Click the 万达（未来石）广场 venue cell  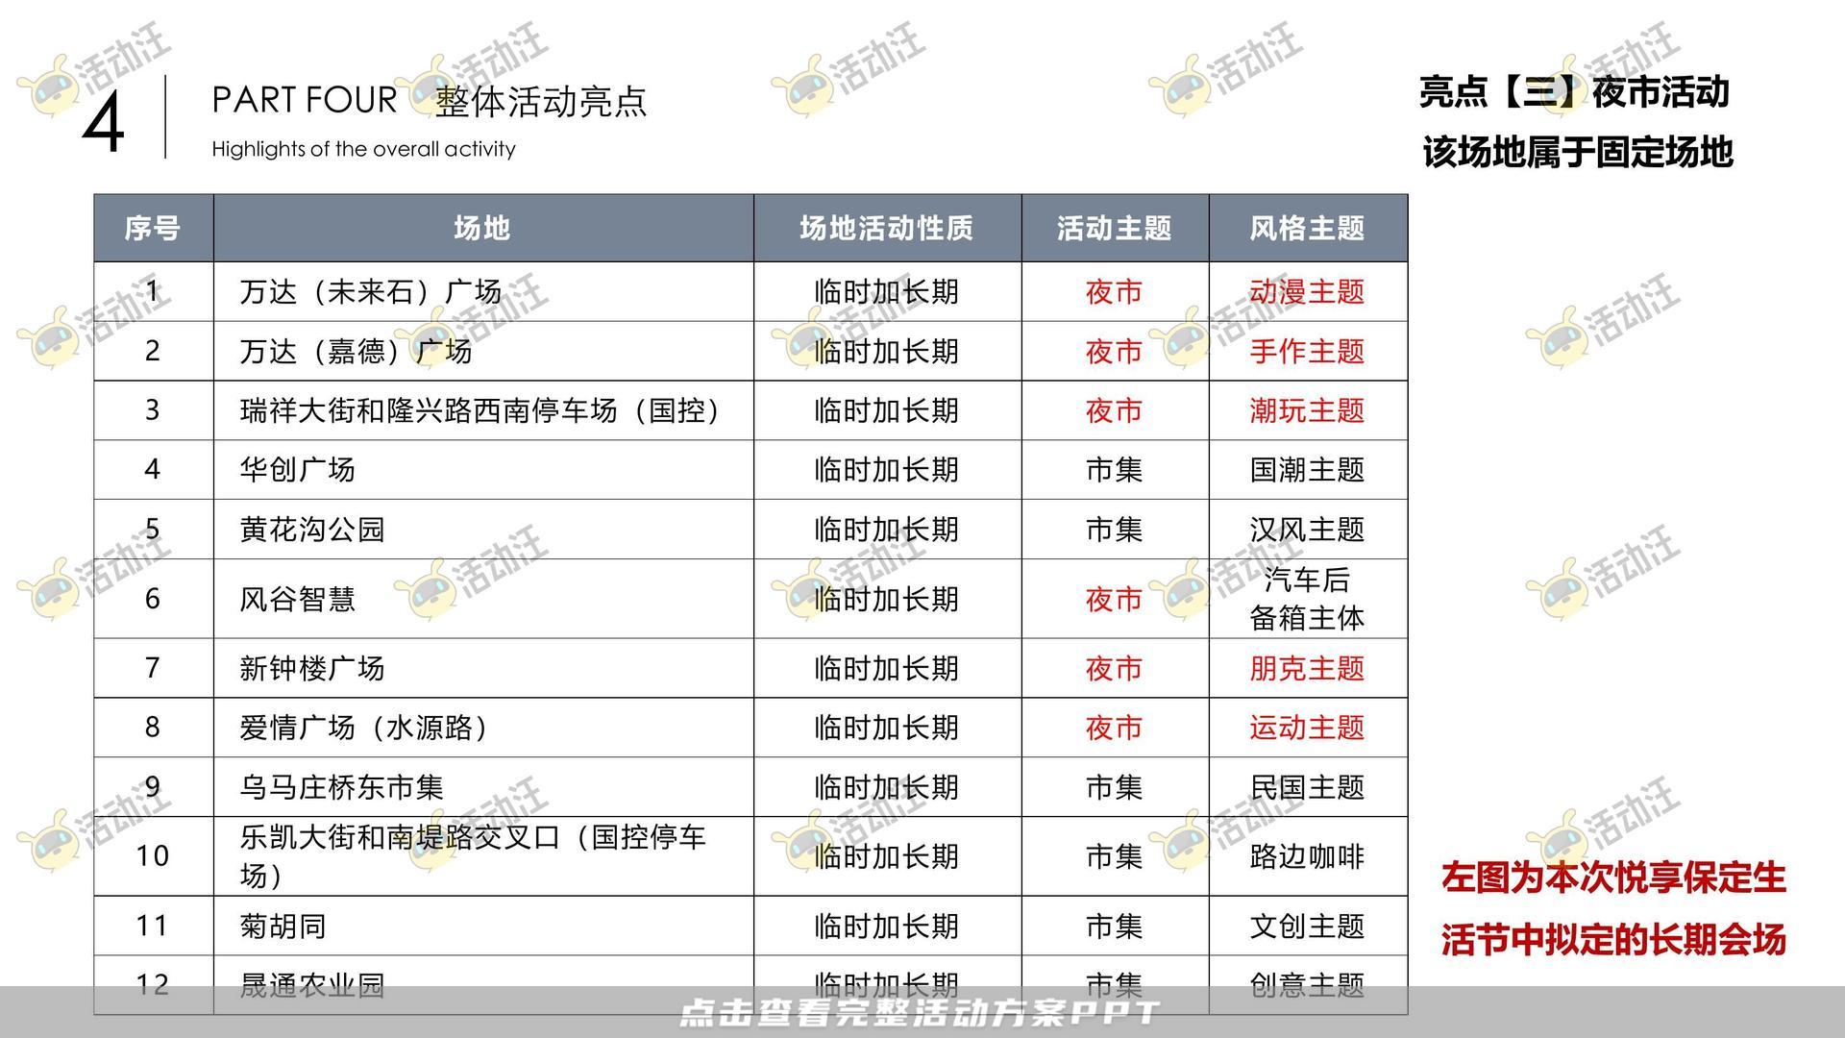tap(482, 291)
